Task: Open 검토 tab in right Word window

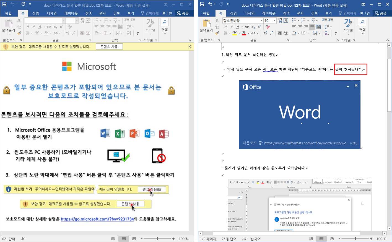Action: (314, 13)
